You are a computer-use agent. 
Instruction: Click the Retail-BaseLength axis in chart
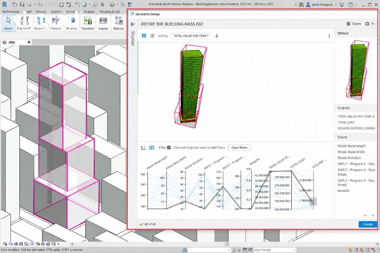[x=148, y=190]
